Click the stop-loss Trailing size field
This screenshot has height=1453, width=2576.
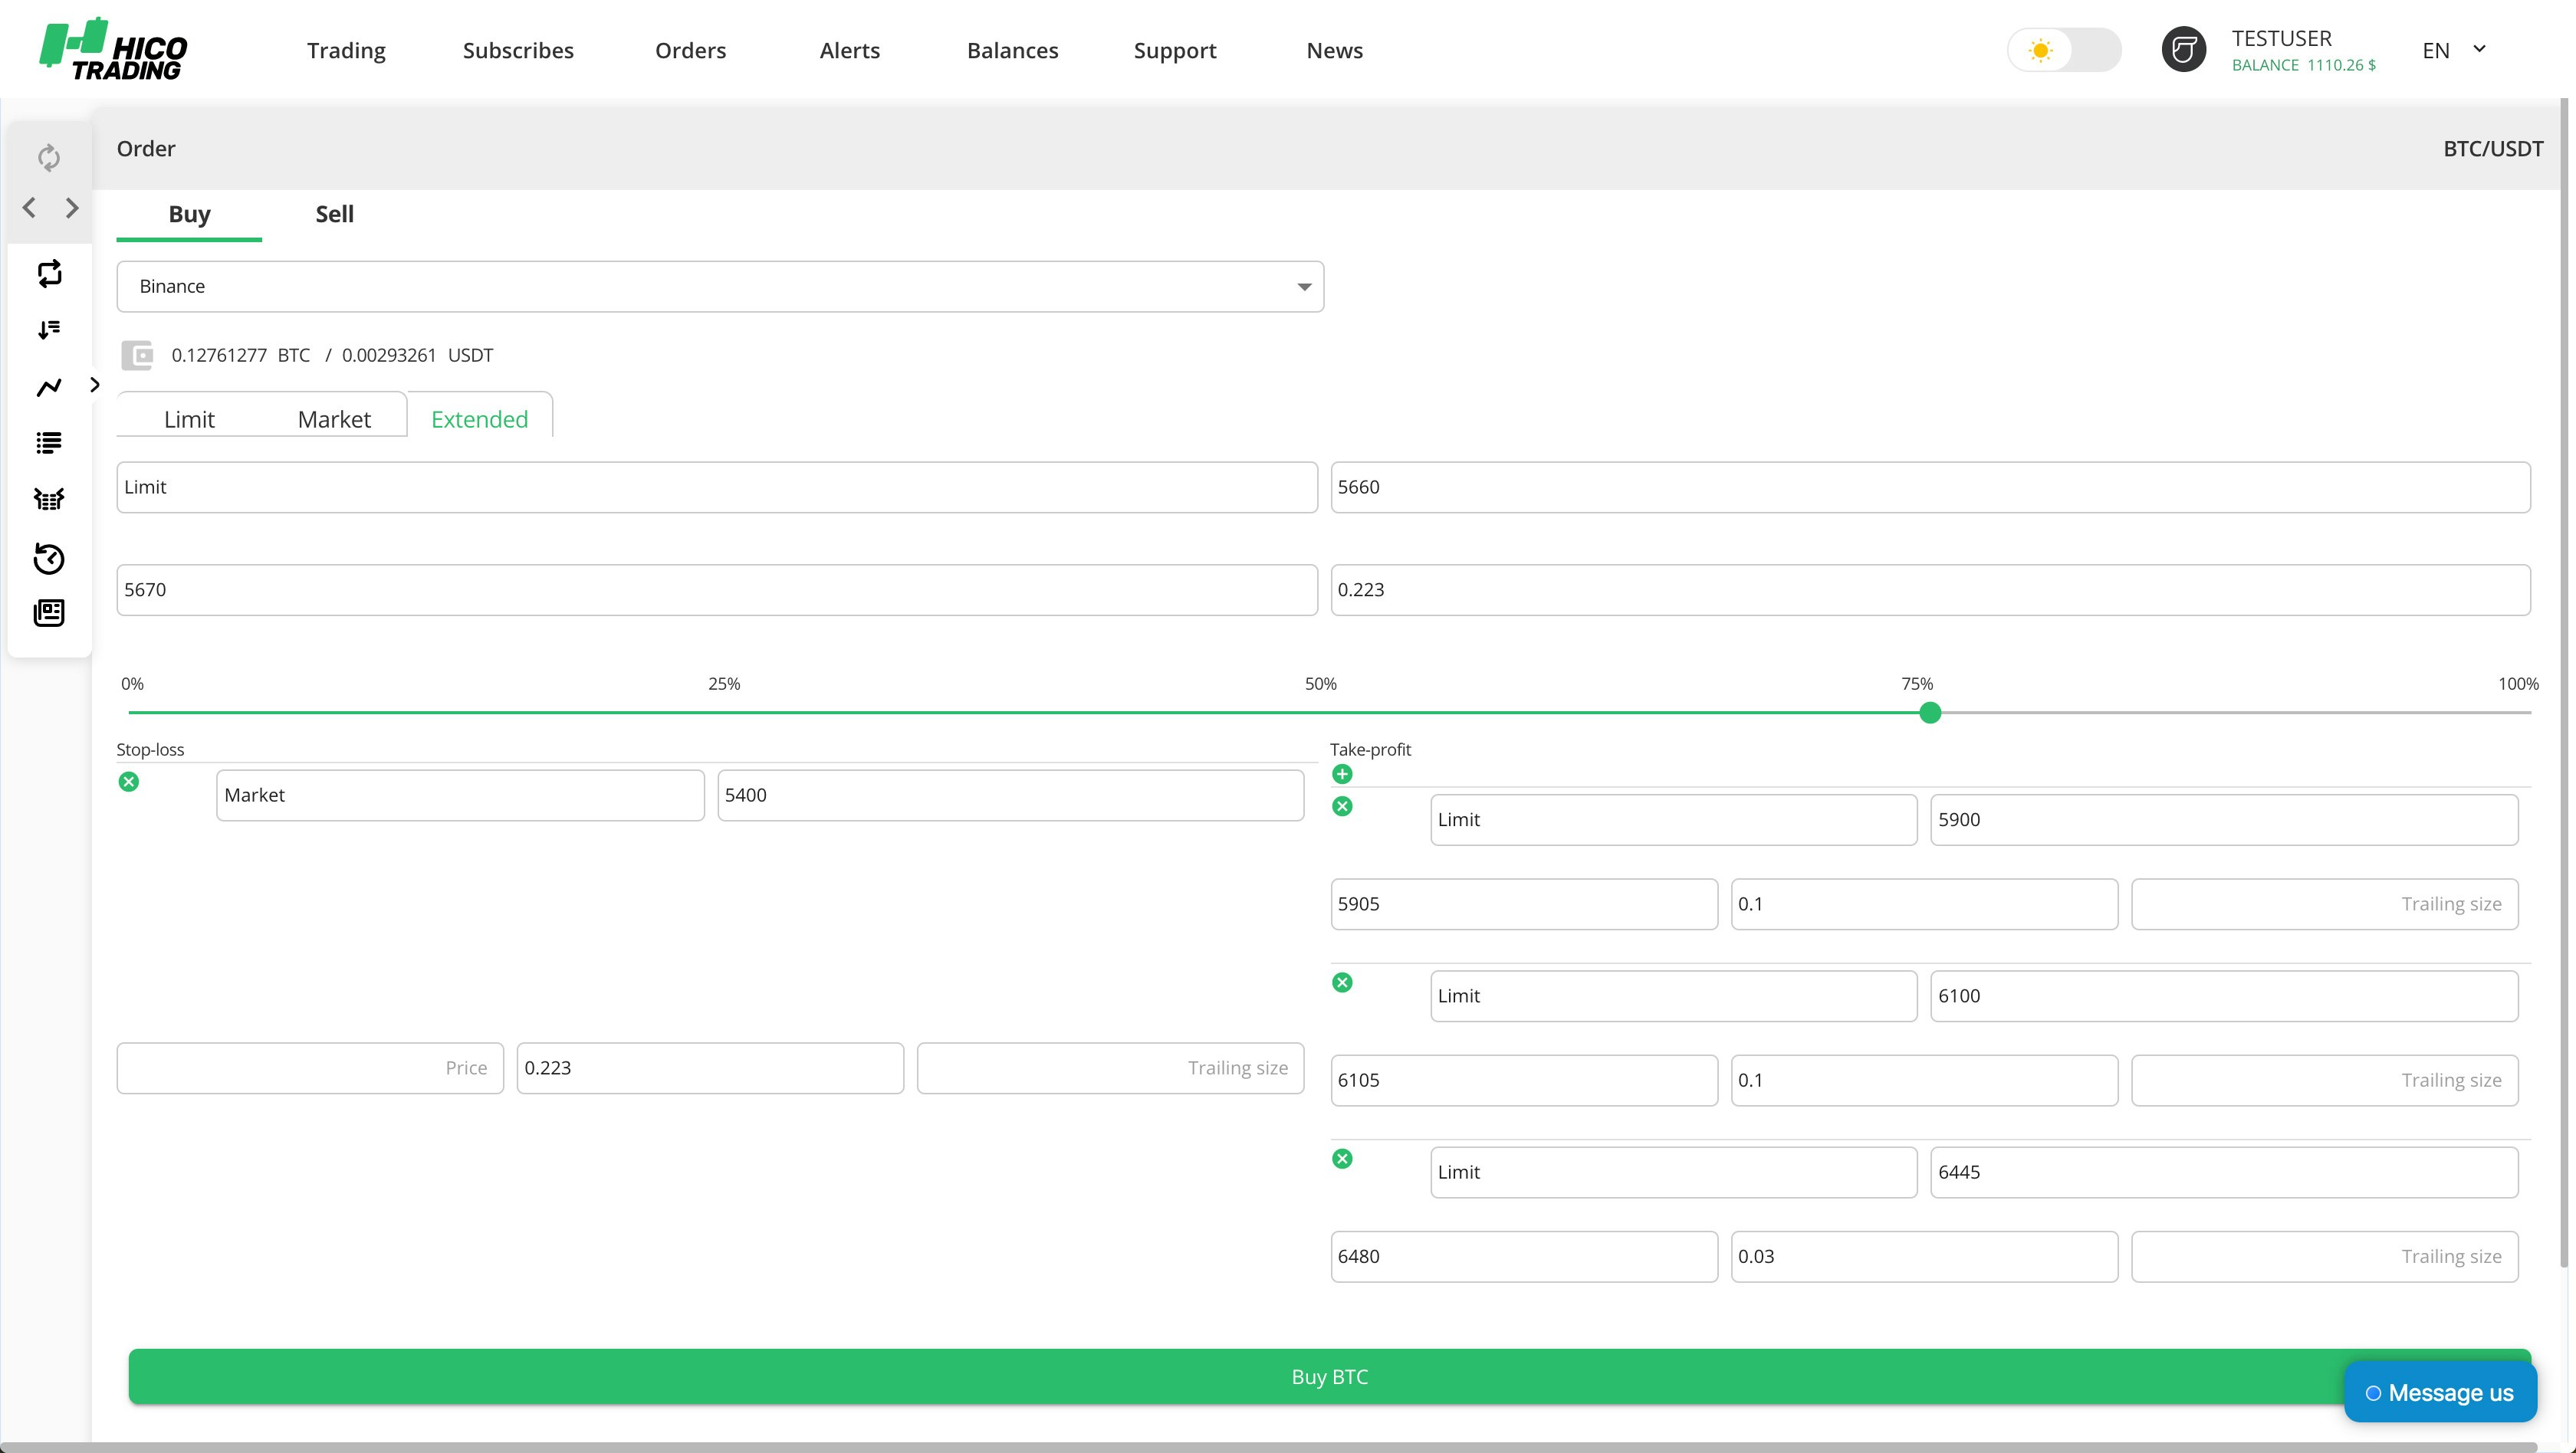click(1110, 1068)
